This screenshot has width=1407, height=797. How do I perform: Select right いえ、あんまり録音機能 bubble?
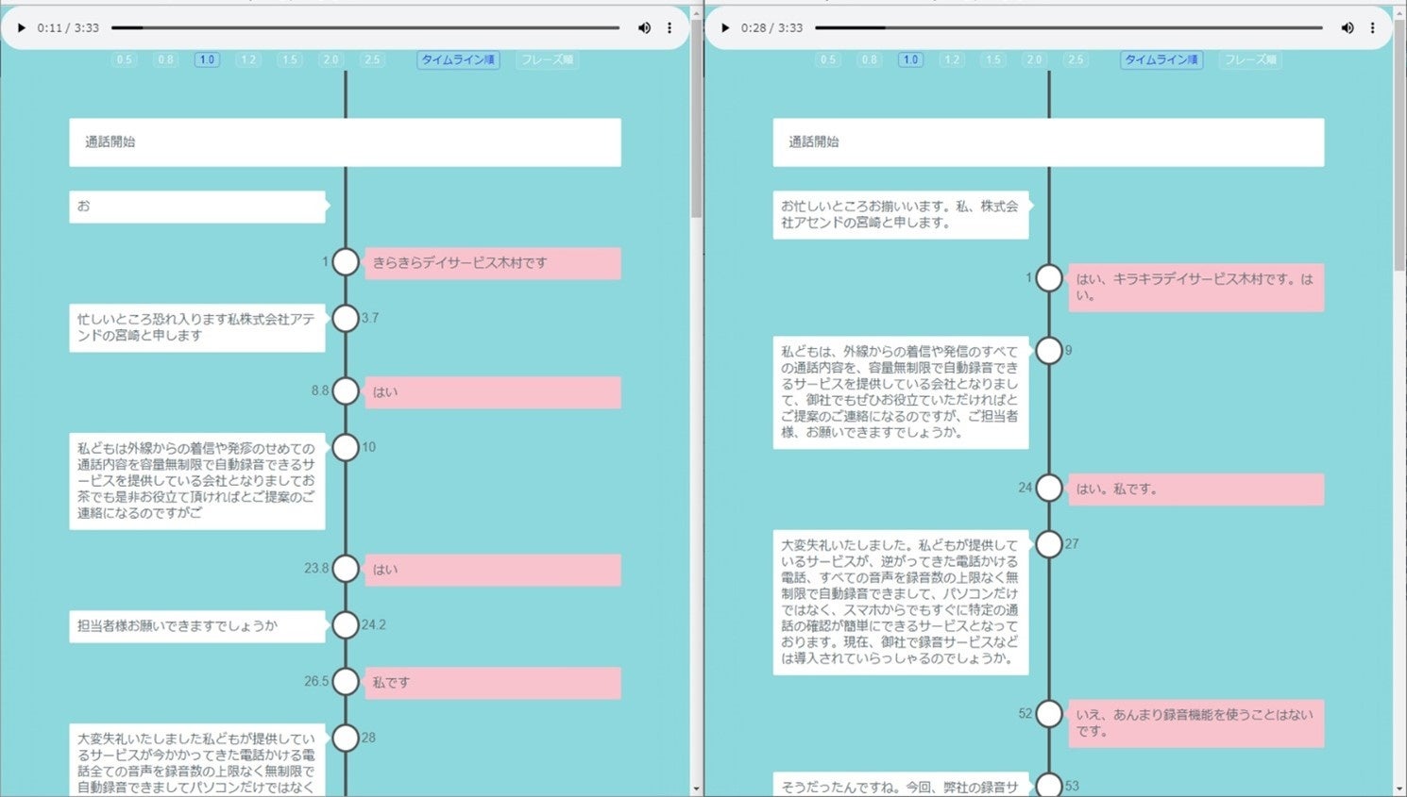(1196, 723)
